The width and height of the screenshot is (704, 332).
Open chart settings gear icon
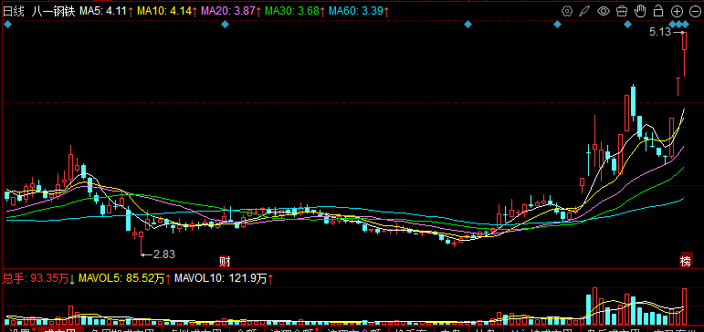(x=567, y=11)
